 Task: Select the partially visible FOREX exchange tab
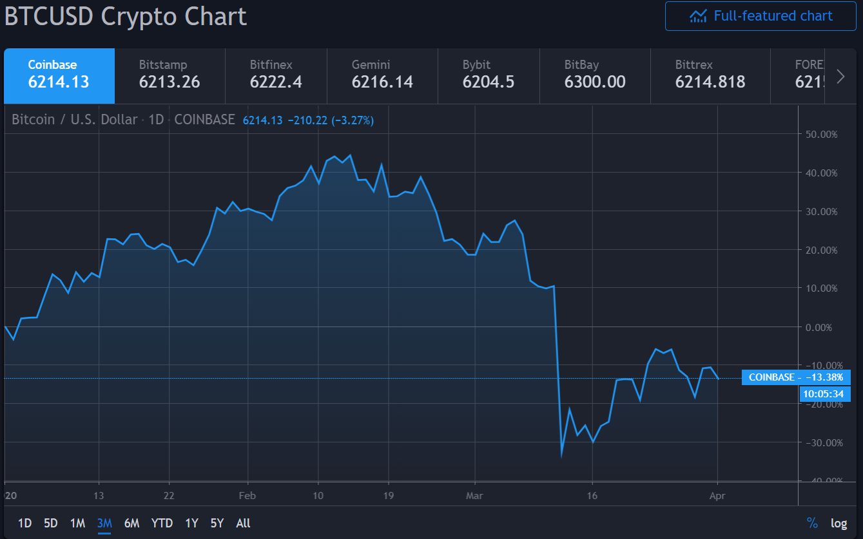(x=797, y=76)
